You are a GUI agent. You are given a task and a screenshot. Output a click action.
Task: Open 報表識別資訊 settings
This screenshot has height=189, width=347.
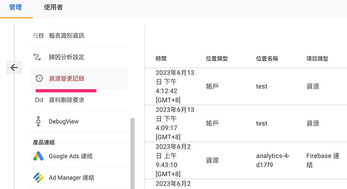tap(67, 36)
